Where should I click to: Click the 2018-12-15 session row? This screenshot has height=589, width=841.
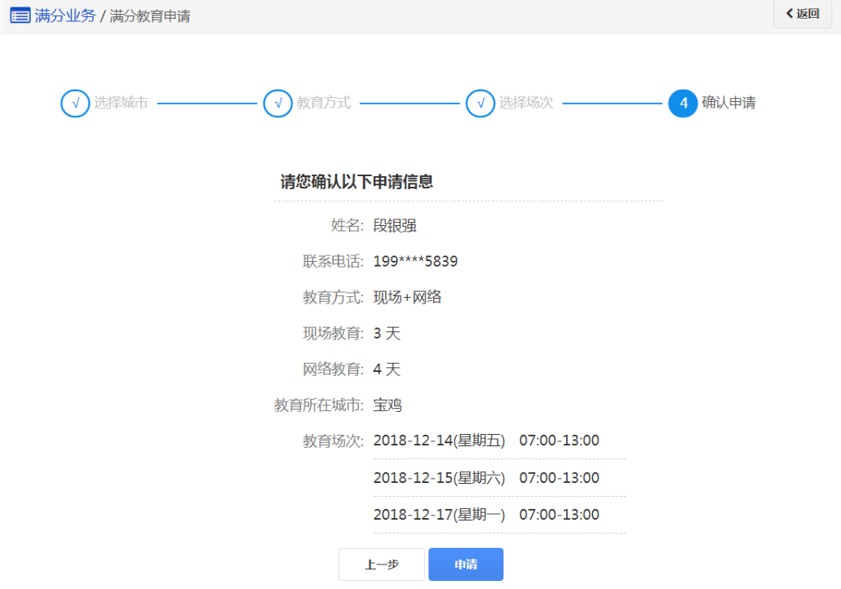coord(486,478)
